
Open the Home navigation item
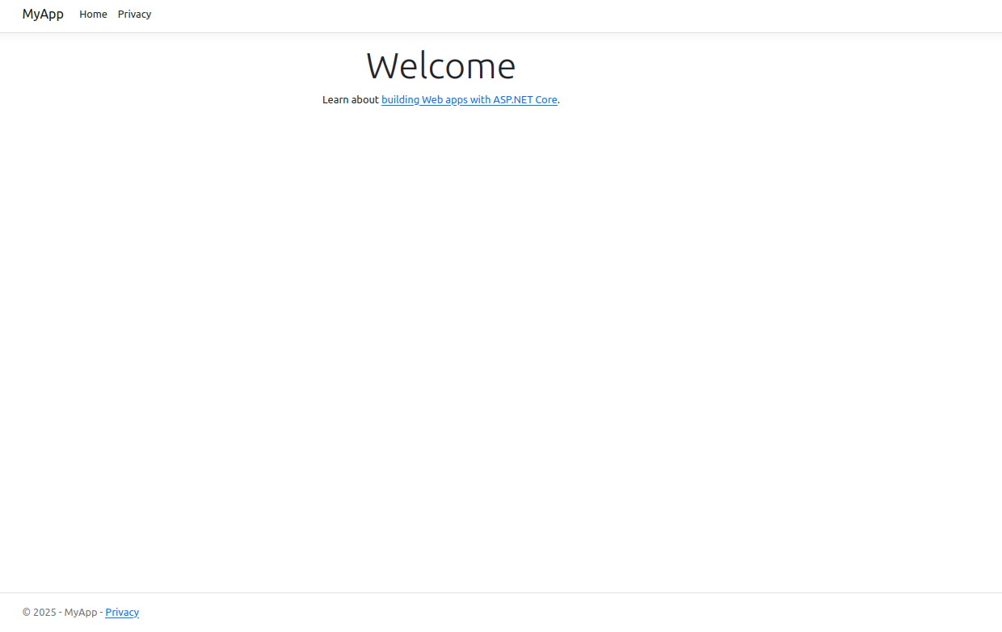(93, 15)
